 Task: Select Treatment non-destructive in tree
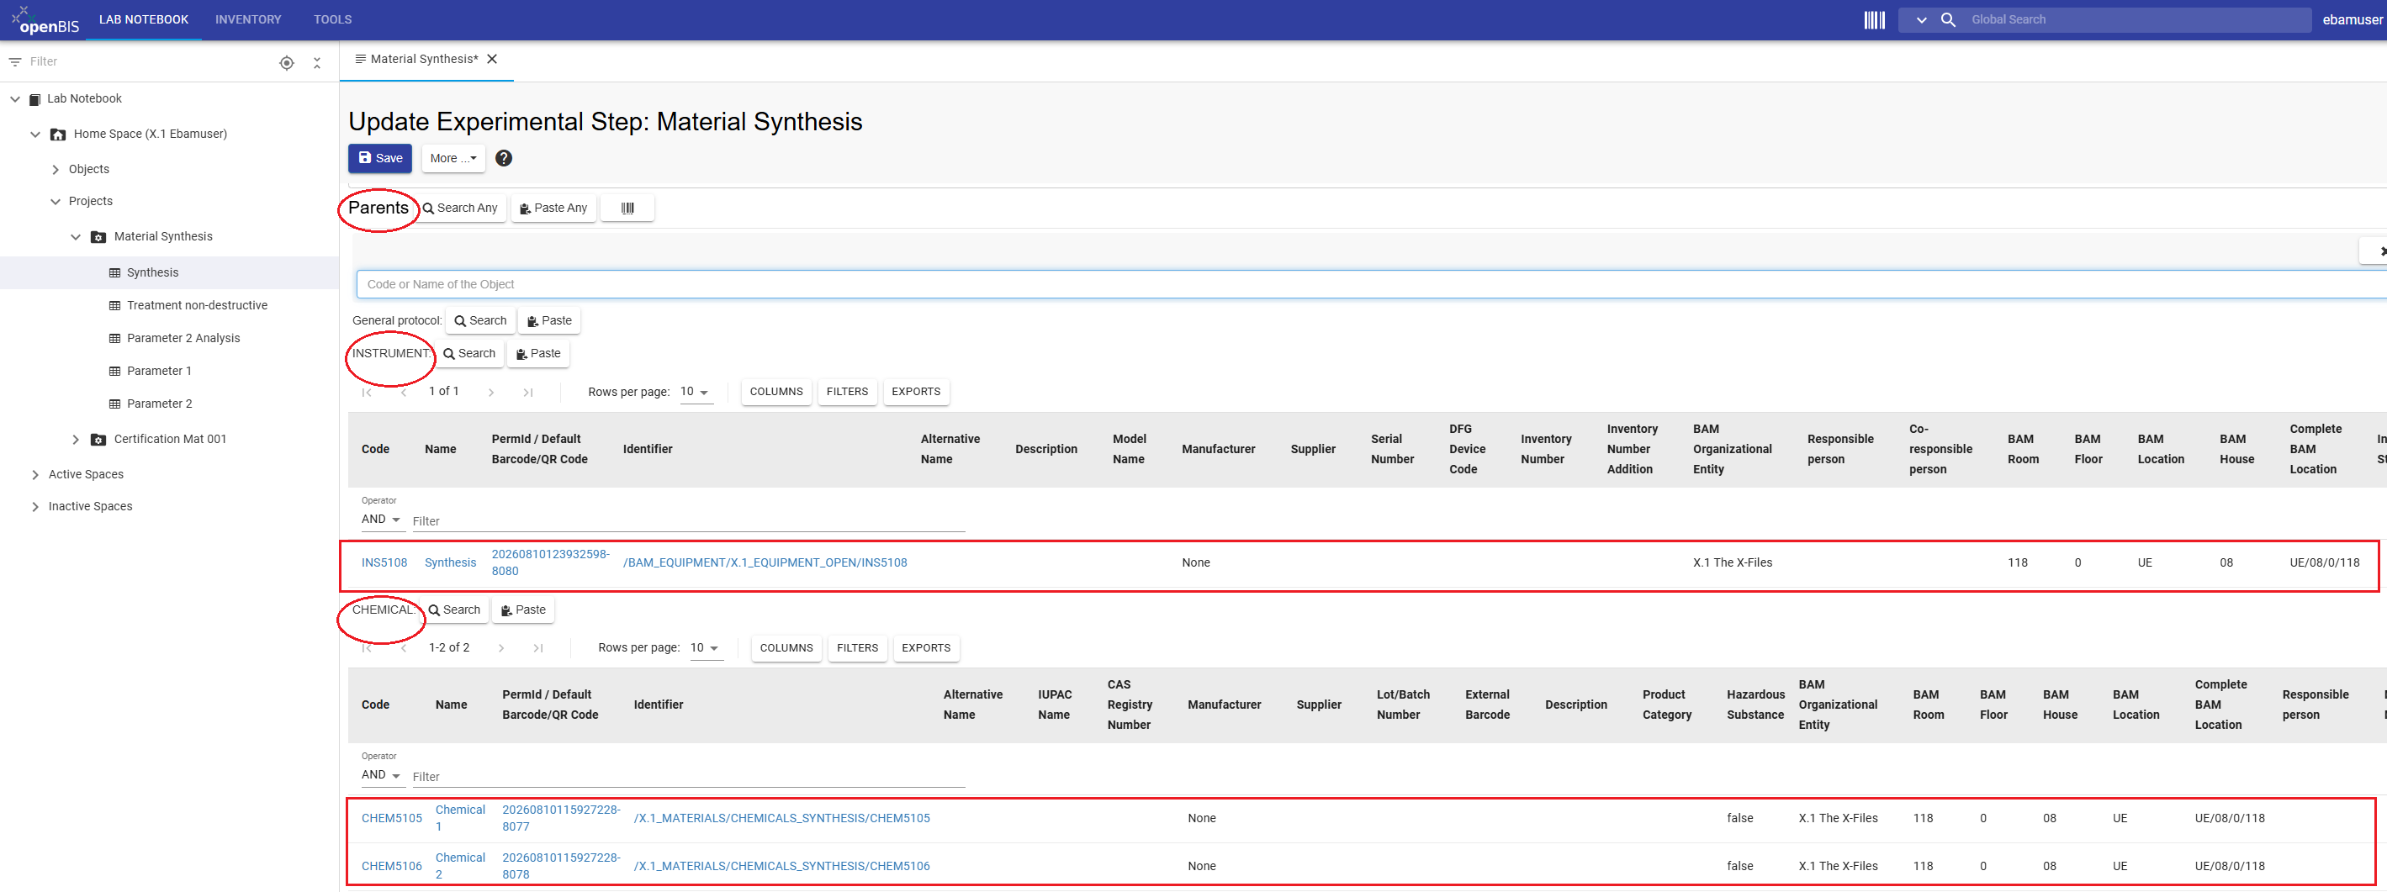tap(197, 306)
